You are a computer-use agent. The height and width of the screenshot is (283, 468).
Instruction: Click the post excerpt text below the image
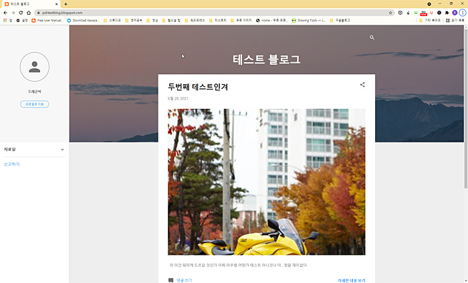point(239,265)
